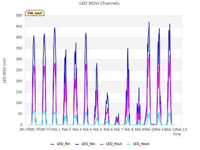Toggle the LED_Rin legend label
200x150 pixels.
tap(63, 144)
